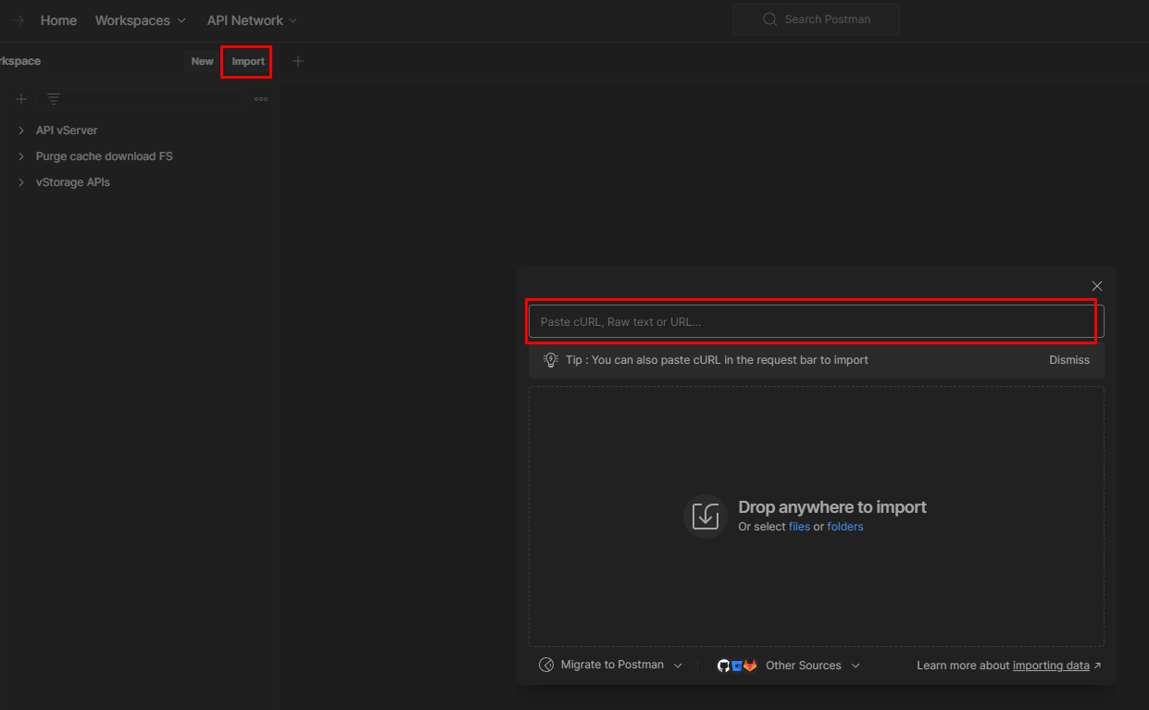
Task: Select the API vServer collection
Action: [67, 131]
